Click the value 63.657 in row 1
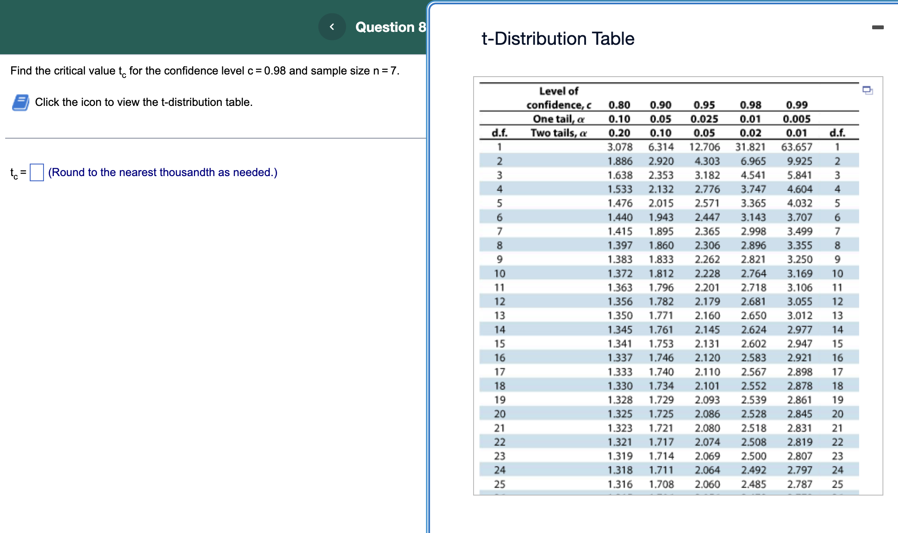Image resolution: width=898 pixels, height=533 pixels. [x=796, y=147]
